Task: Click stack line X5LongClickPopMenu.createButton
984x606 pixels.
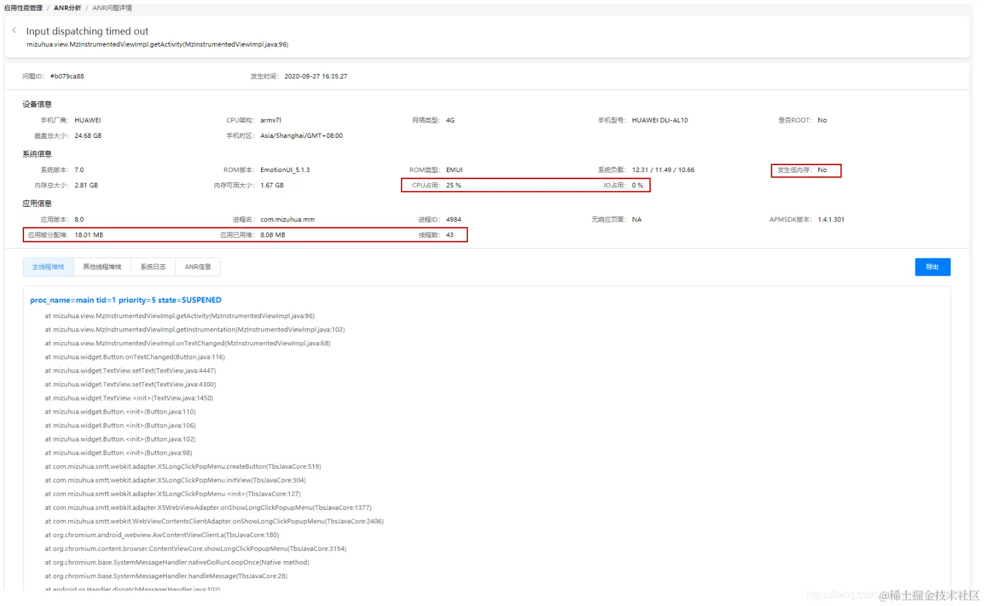Action: click(x=183, y=467)
